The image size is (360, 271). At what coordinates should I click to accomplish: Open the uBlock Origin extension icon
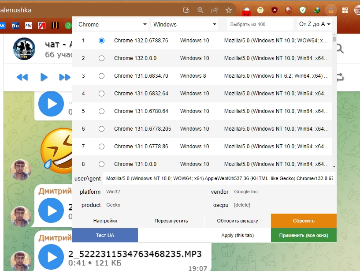275,10
